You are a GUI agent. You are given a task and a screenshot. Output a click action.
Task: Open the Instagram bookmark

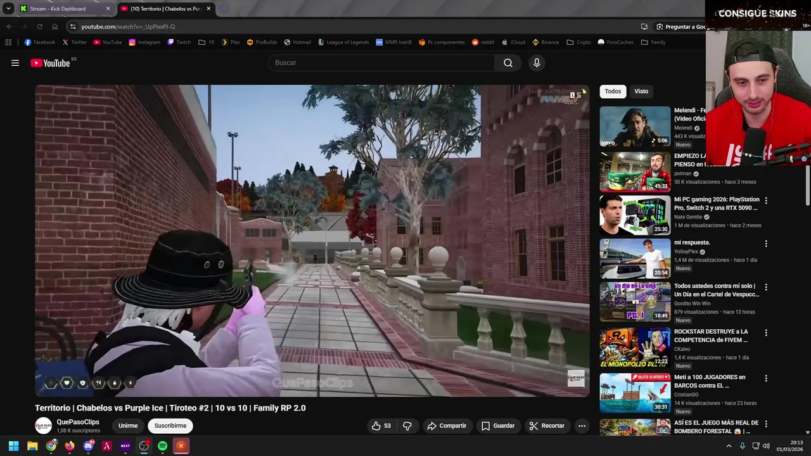[x=144, y=42]
